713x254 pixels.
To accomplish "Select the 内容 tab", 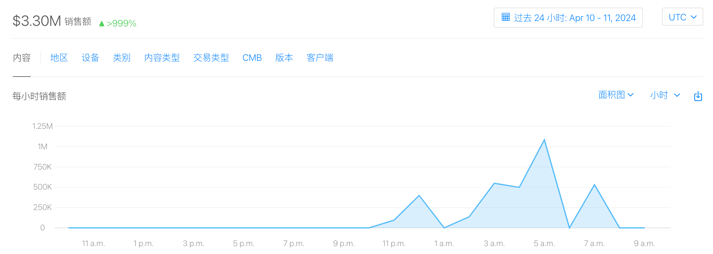I will click(22, 58).
